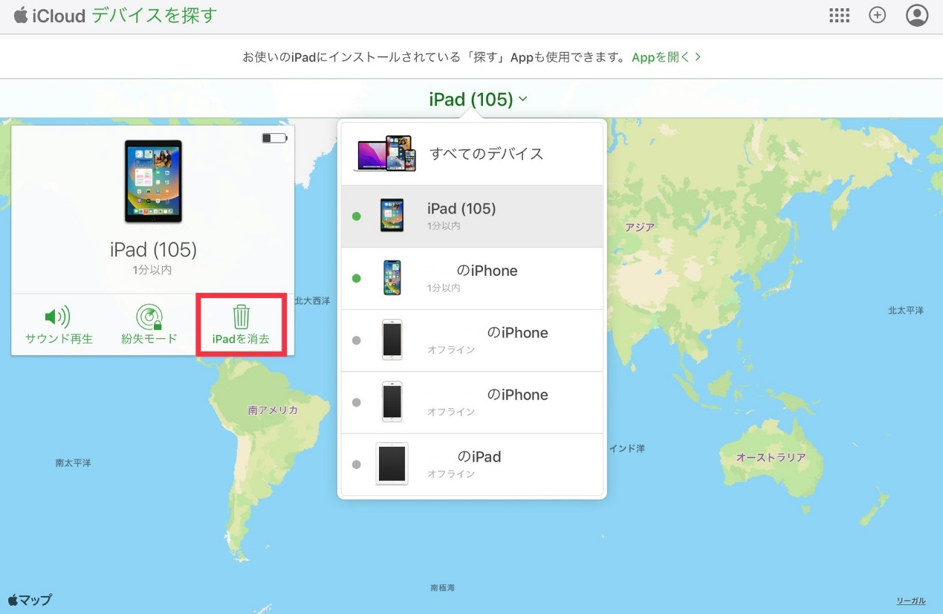Click the 南極海 ocean label

pos(442,588)
